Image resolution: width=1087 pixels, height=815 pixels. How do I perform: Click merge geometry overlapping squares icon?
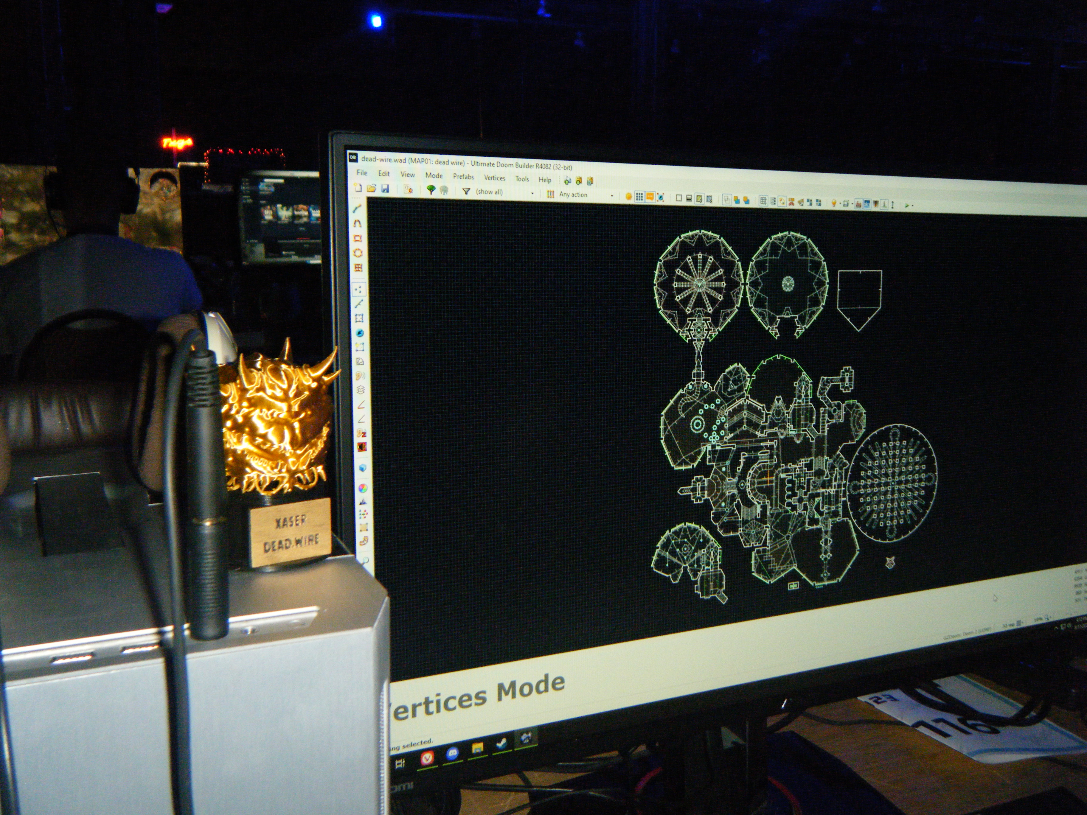tap(737, 200)
